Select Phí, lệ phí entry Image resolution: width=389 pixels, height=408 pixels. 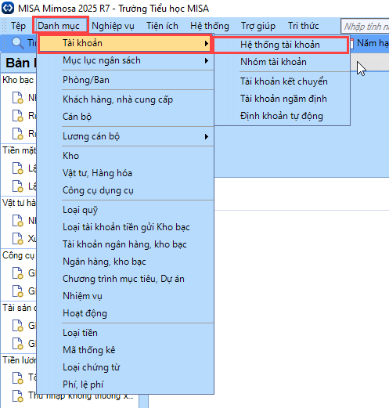coord(124,385)
